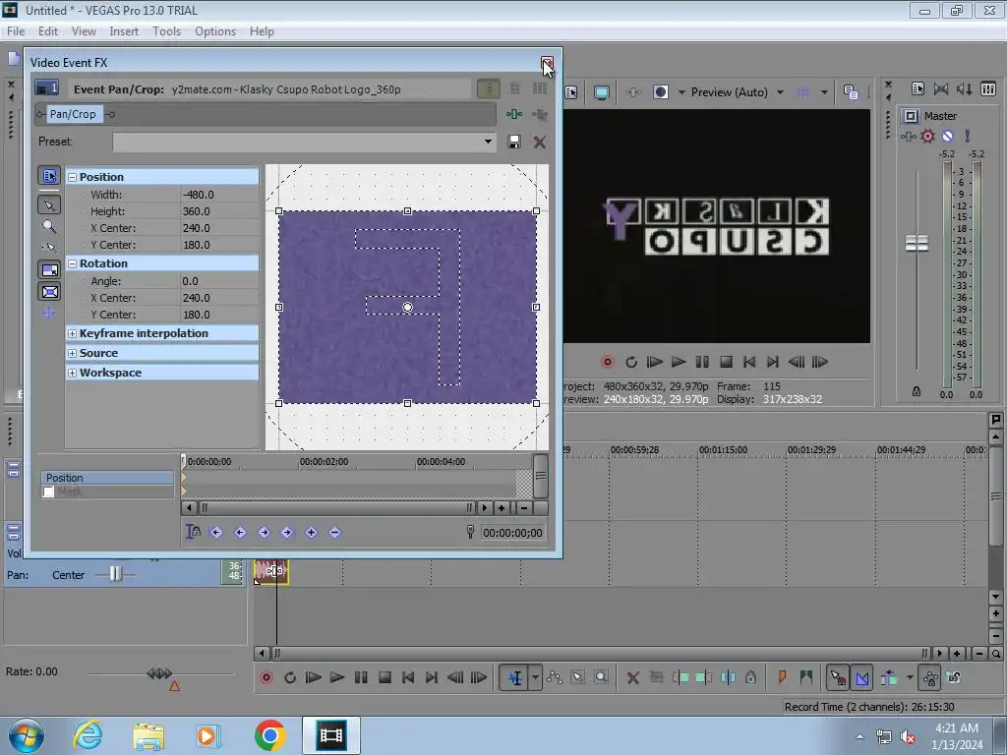1007x755 pixels.
Task: Toggle Video Preview on External Monitor
Action: click(602, 92)
